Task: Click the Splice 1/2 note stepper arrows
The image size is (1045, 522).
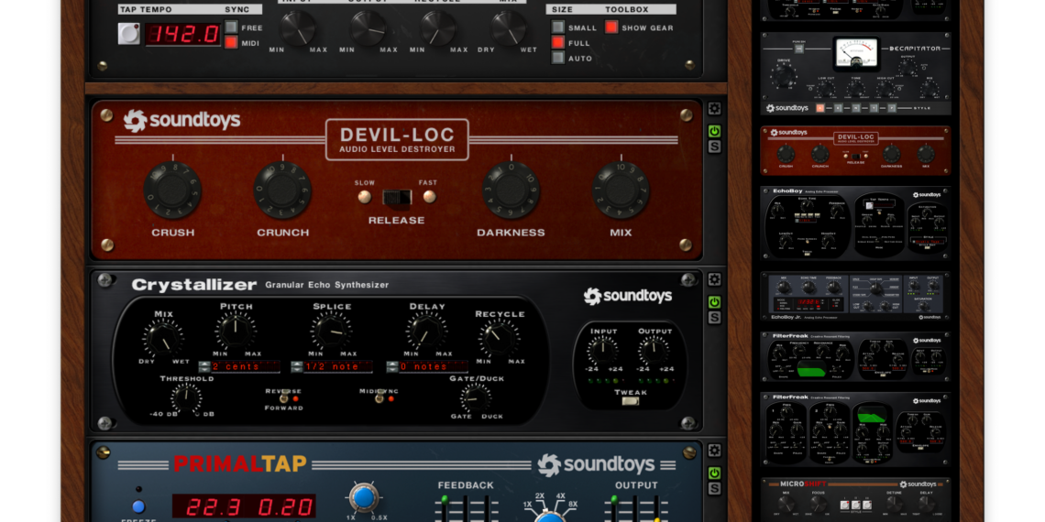Action: pos(297,366)
